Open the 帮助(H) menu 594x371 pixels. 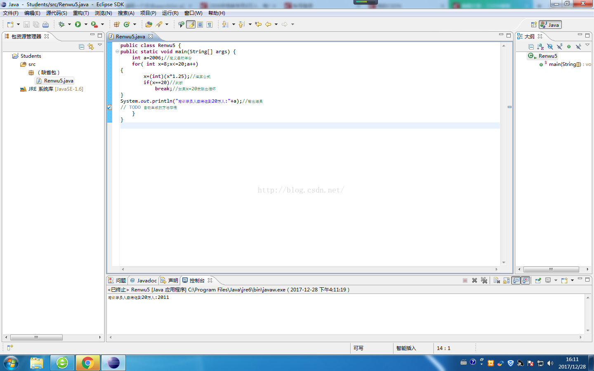click(217, 13)
